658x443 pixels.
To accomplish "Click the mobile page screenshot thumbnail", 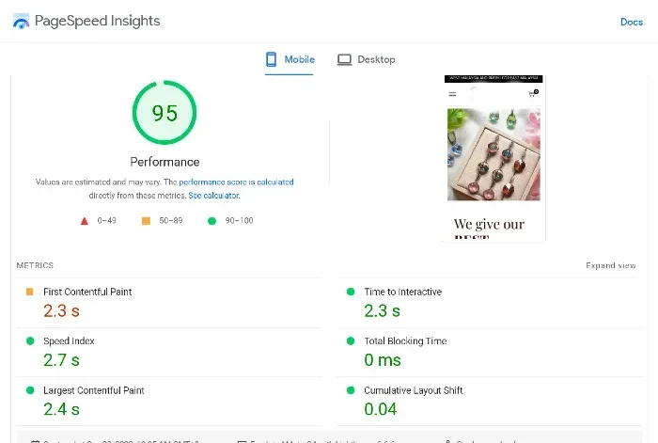I will (x=493, y=158).
